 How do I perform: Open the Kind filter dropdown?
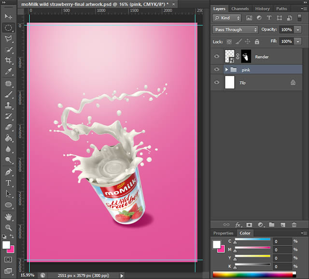coord(227,18)
